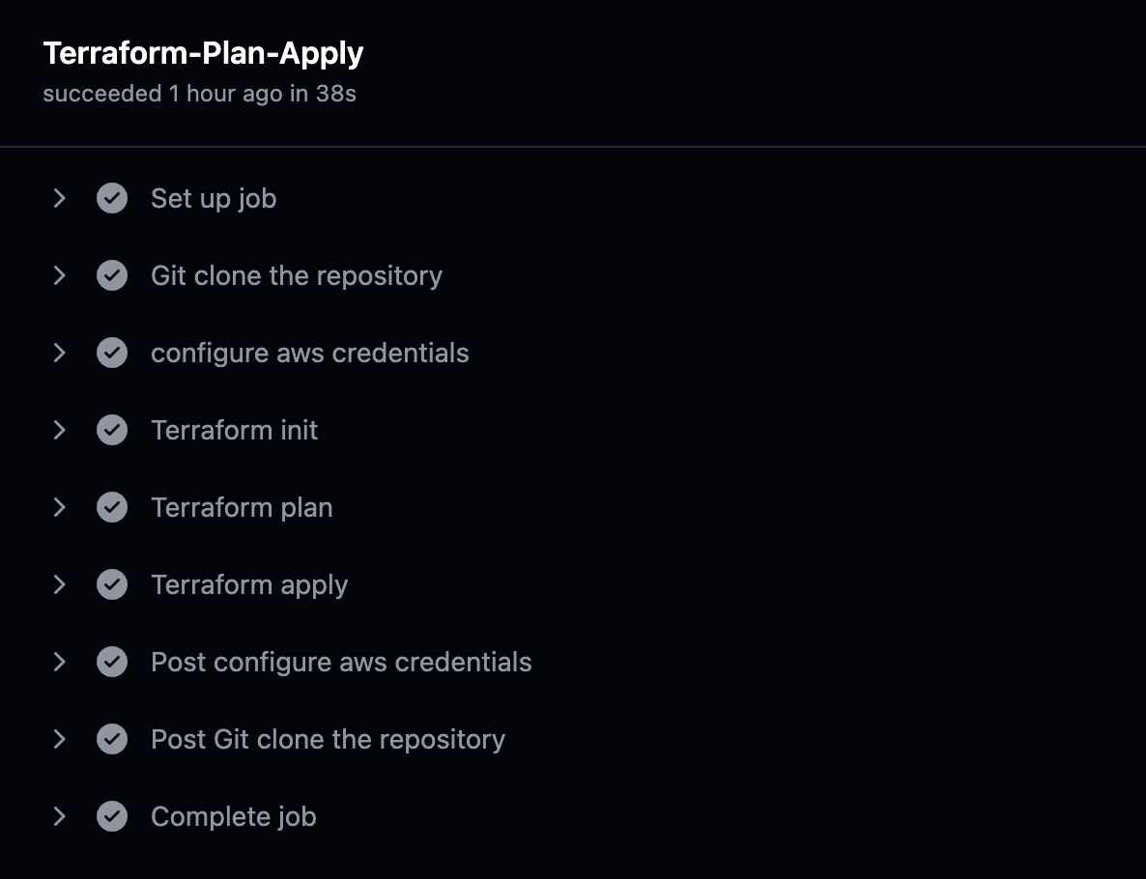Click the Set up job success checkmark icon
1146x879 pixels.
click(x=112, y=198)
